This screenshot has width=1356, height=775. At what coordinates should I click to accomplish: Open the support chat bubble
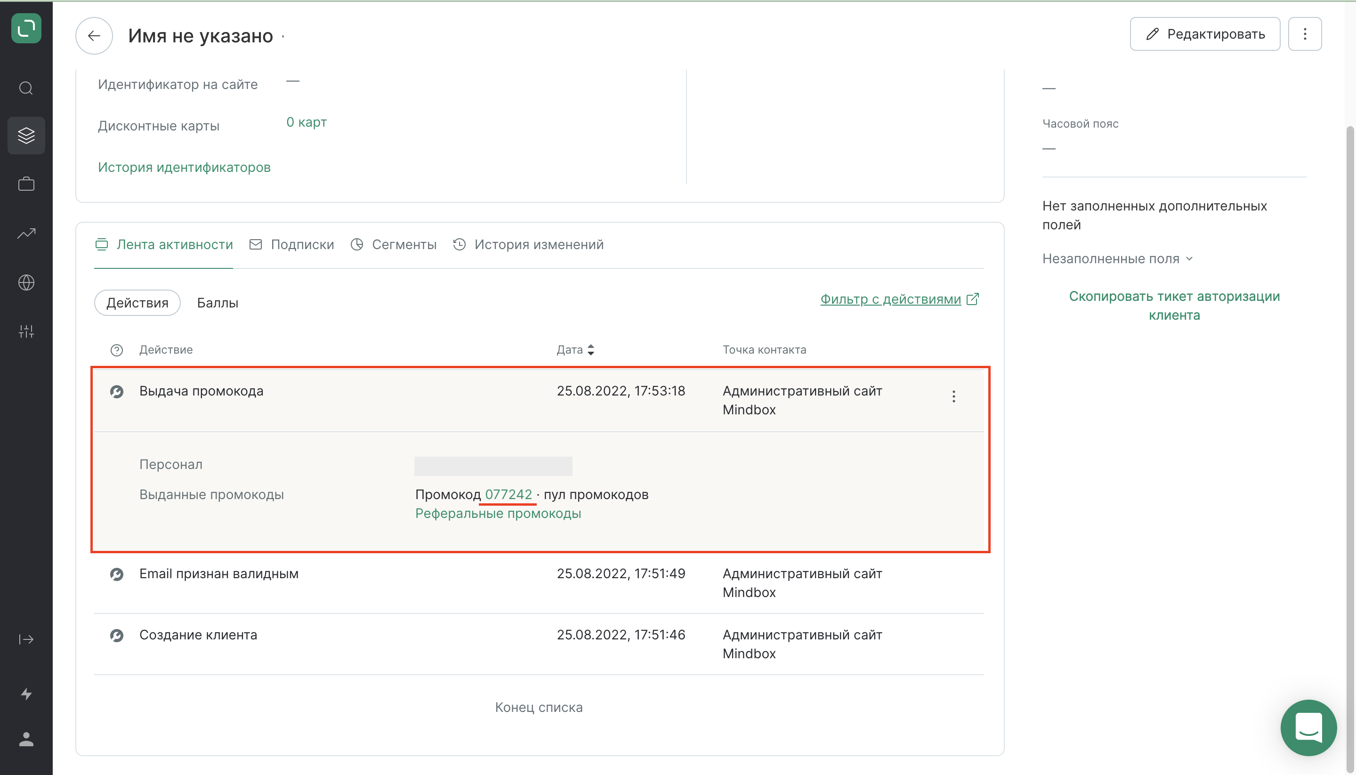click(x=1308, y=727)
